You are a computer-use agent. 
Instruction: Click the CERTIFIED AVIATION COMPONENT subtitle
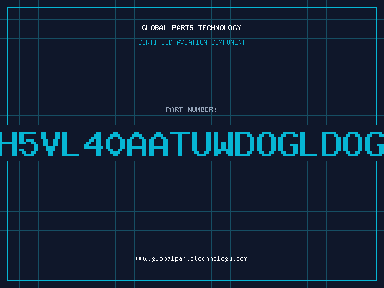[x=192, y=42]
